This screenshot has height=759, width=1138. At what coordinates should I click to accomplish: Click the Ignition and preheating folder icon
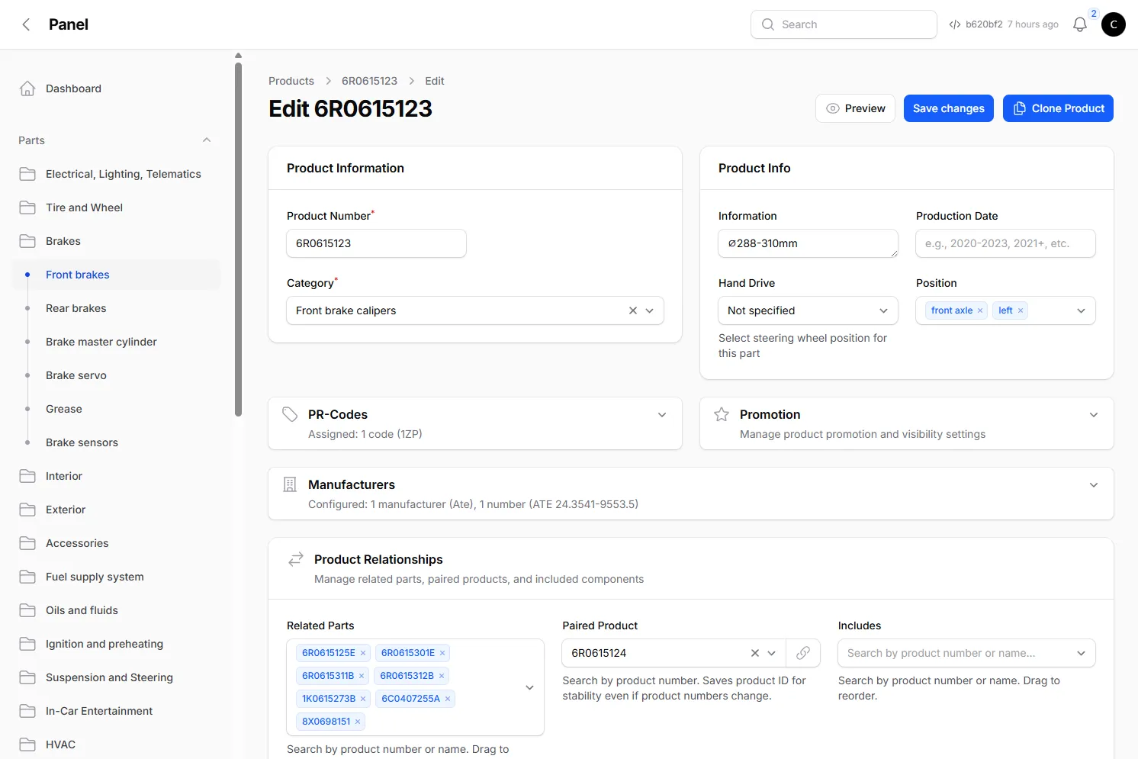point(27,644)
